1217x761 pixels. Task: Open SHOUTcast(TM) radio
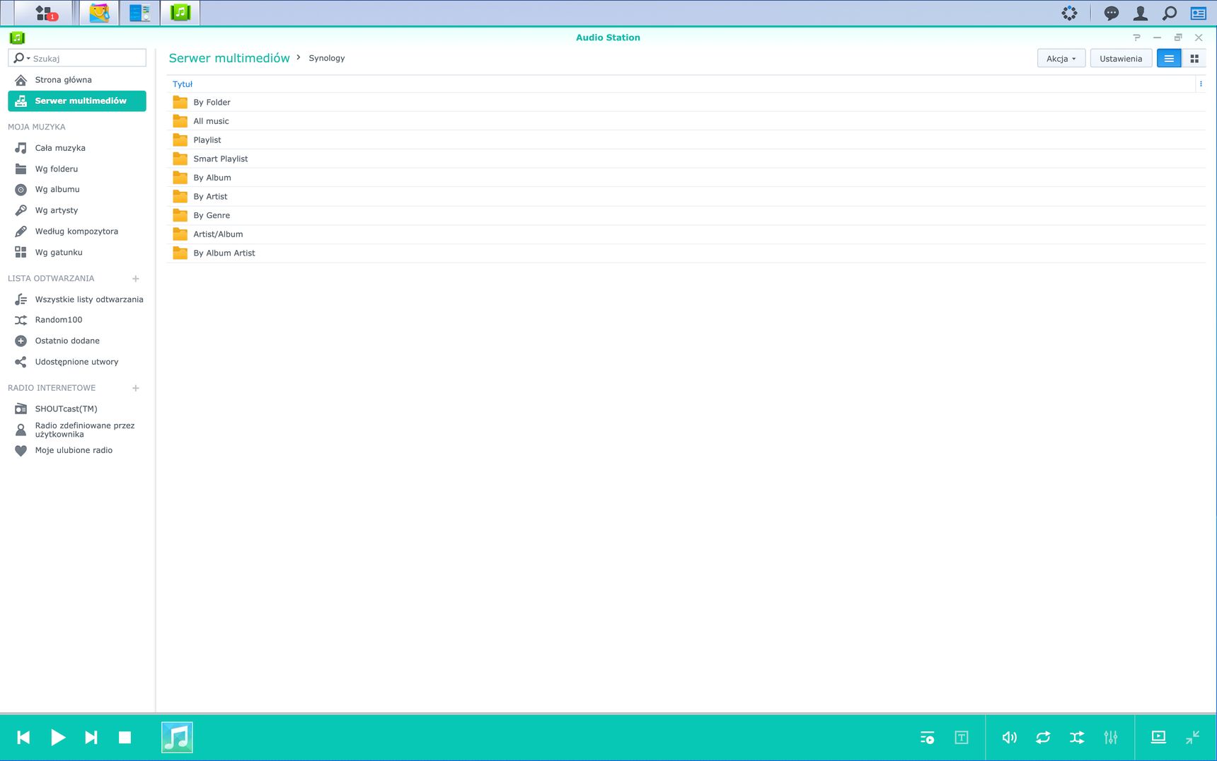click(x=77, y=409)
